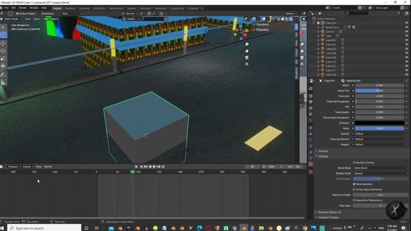Open the Emission color swatch
Image resolution: width=411 pixels, height=231 pixels.
(x=380, y=123)
